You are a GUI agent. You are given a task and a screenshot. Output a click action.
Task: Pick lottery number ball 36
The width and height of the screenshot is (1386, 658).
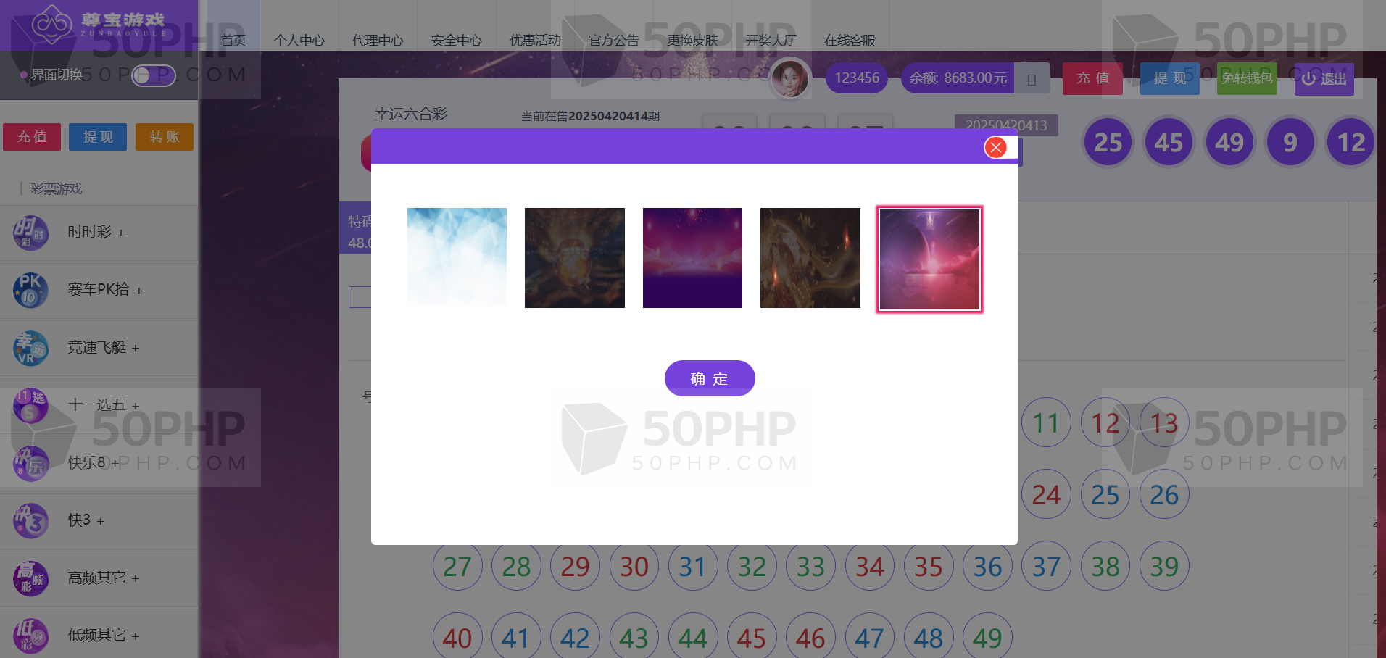pyautogui.click(x=987, y=566)
